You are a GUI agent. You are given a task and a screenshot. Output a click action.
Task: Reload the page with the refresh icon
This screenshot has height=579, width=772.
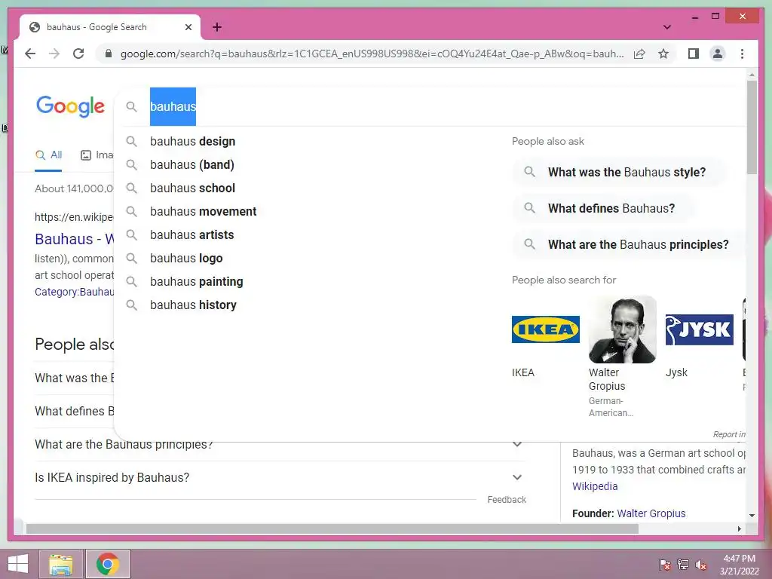(x=78, y=54)
